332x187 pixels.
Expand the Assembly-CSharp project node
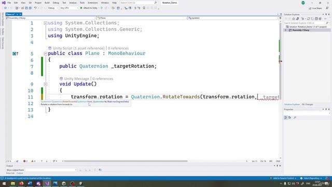click(285, 30)
